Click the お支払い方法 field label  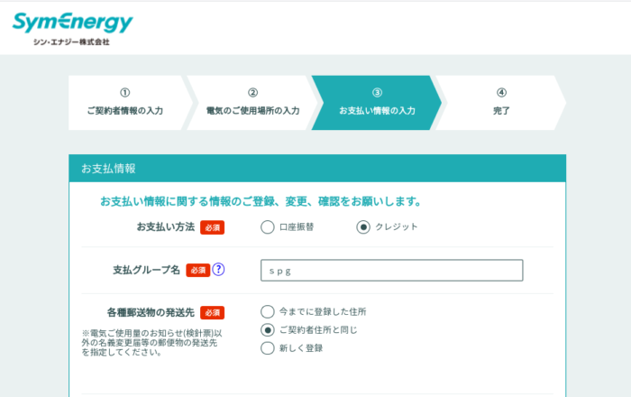tap(166, 227)
